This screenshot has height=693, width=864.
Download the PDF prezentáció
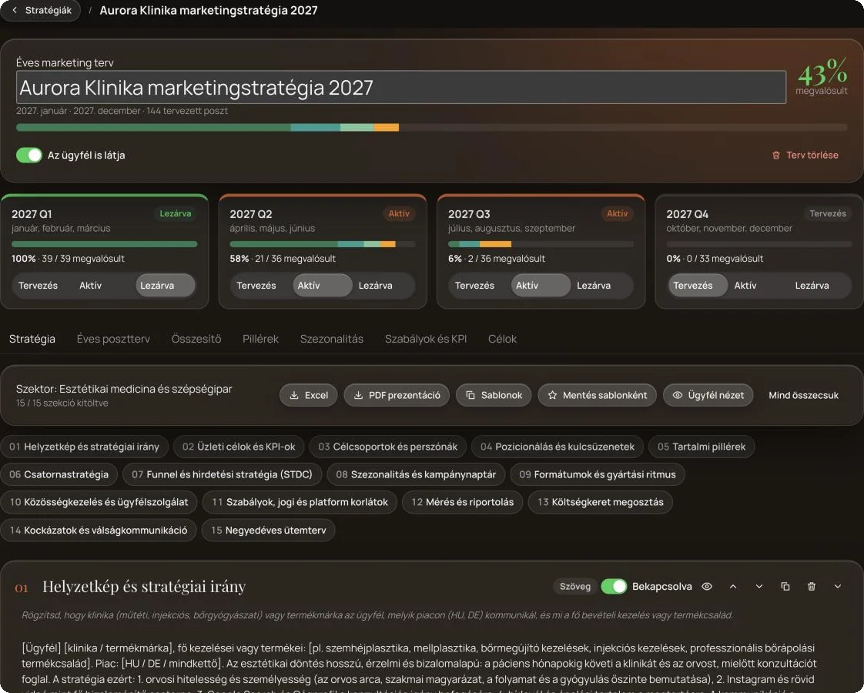[x=397, y=395]
